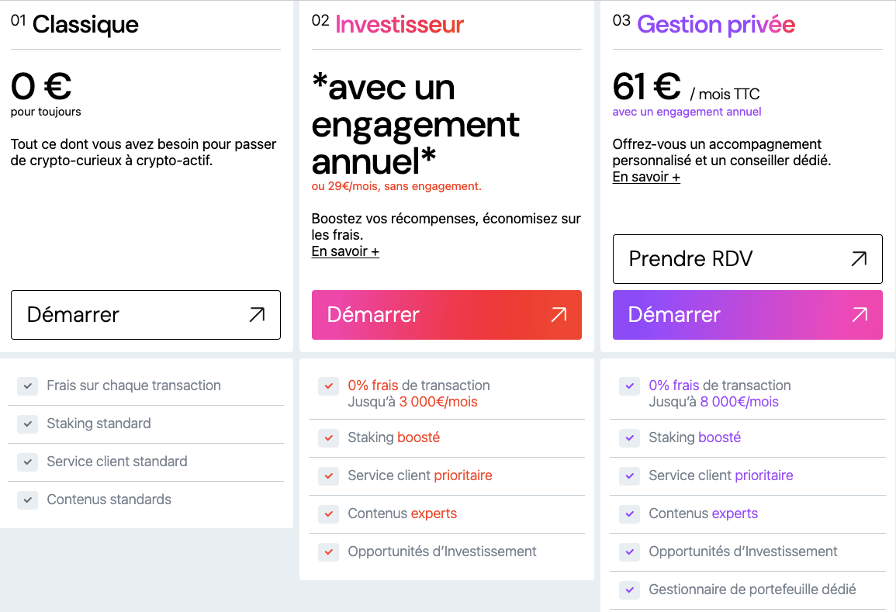Open En savoir + link under Investisseur

coord(345,251)
